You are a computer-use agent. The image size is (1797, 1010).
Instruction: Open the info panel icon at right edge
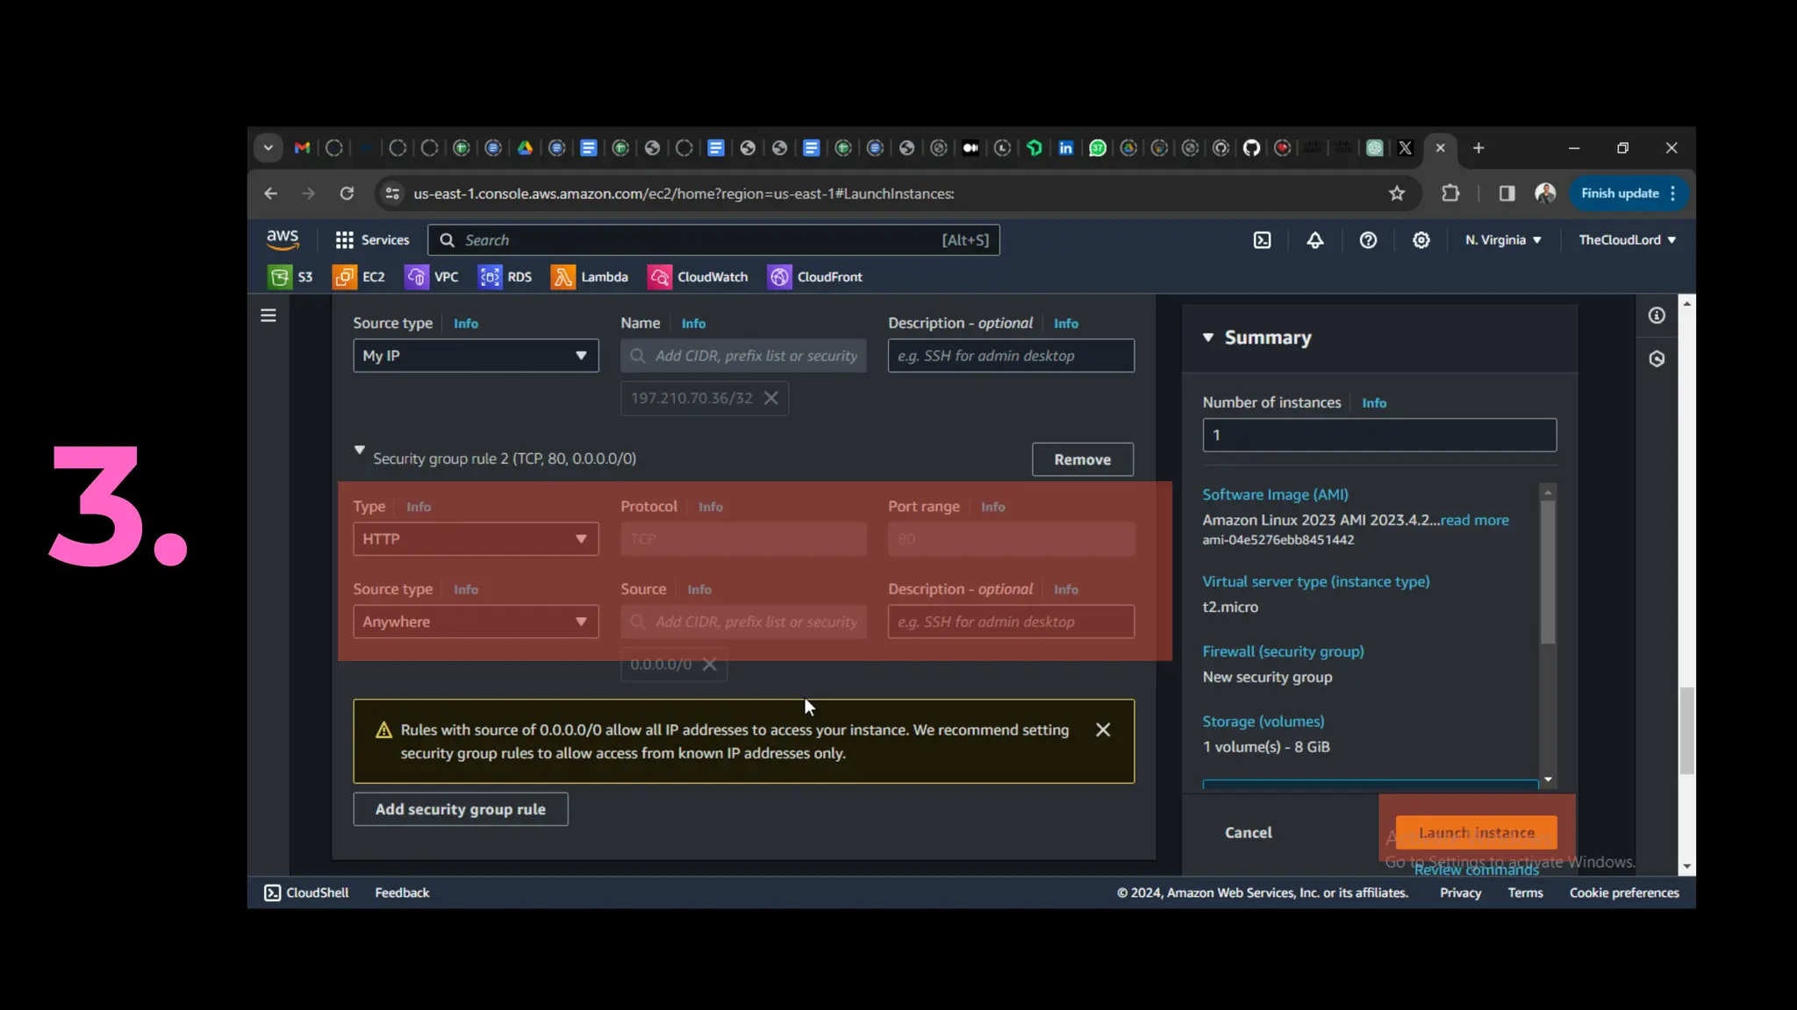[x=1657, y=316]
